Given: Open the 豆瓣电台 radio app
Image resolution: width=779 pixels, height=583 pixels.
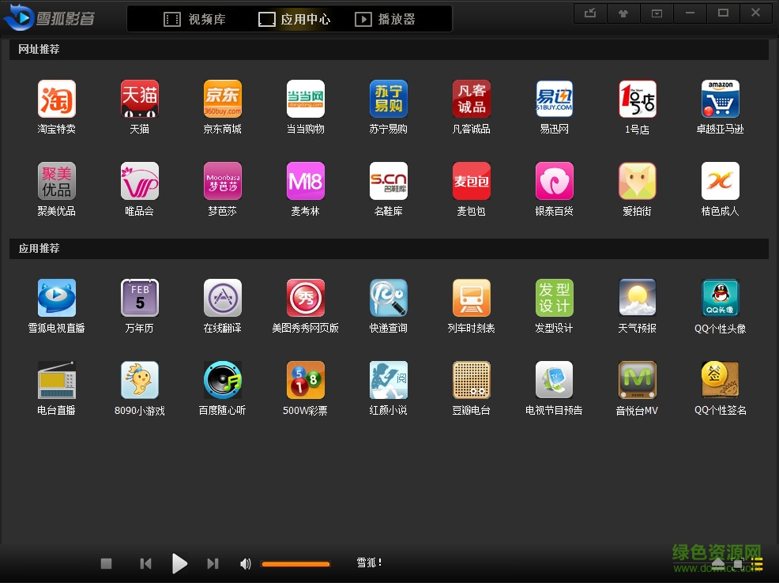Looking at the screenshot, I should 472,381.
